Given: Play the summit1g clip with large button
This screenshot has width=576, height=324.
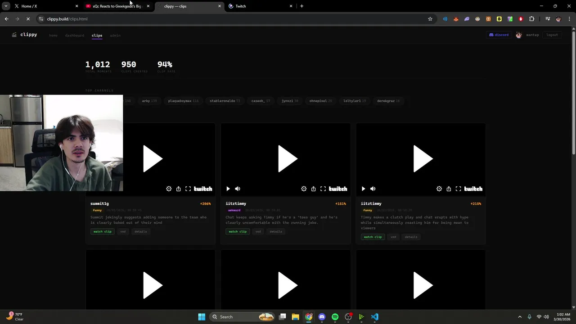Looking at the screenshot, I should point(153,159).
